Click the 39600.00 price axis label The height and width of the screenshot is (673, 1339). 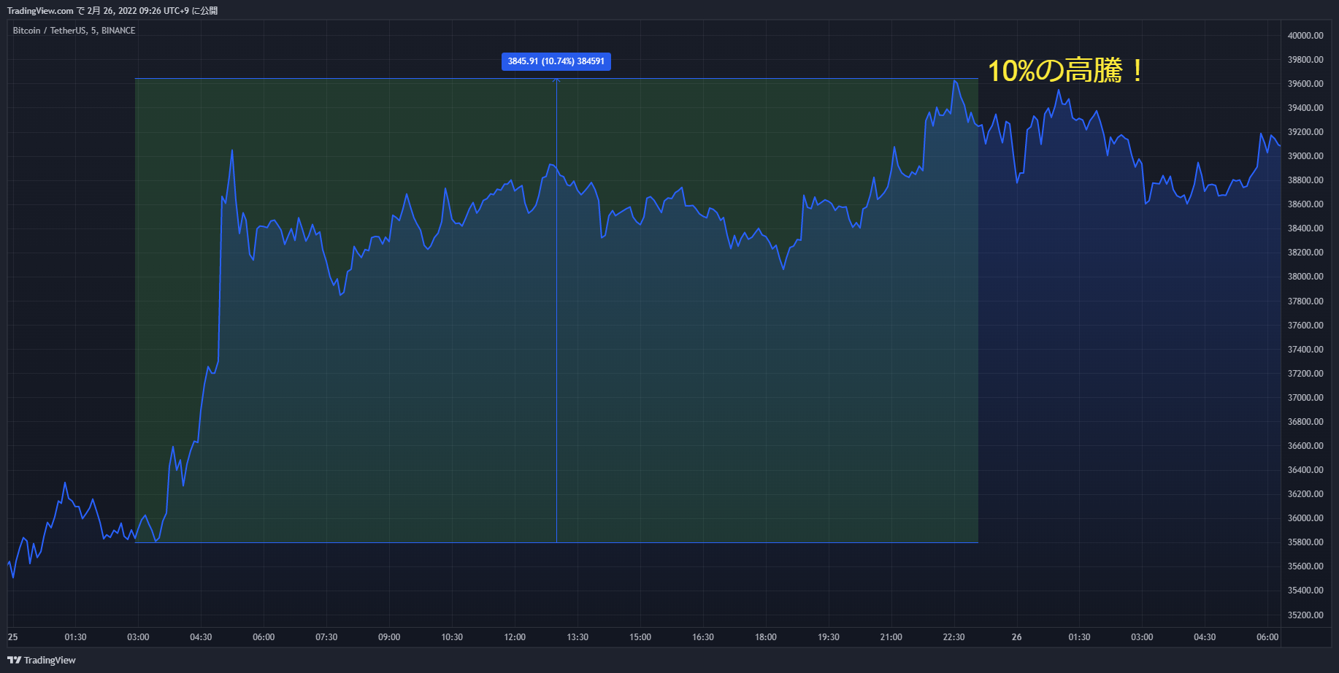point(1305,84)
